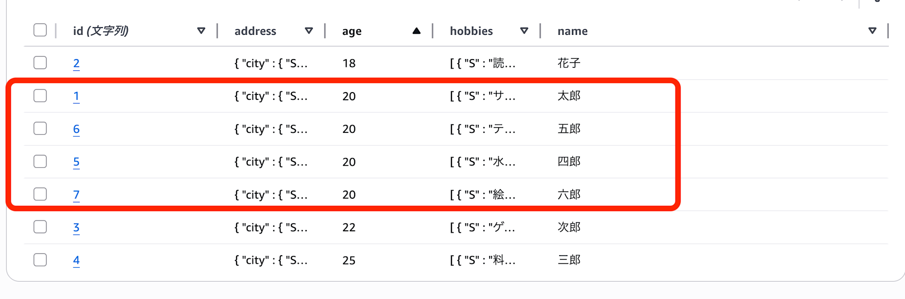
Task: Open item with id 7
Action: [x=76, y=194]
